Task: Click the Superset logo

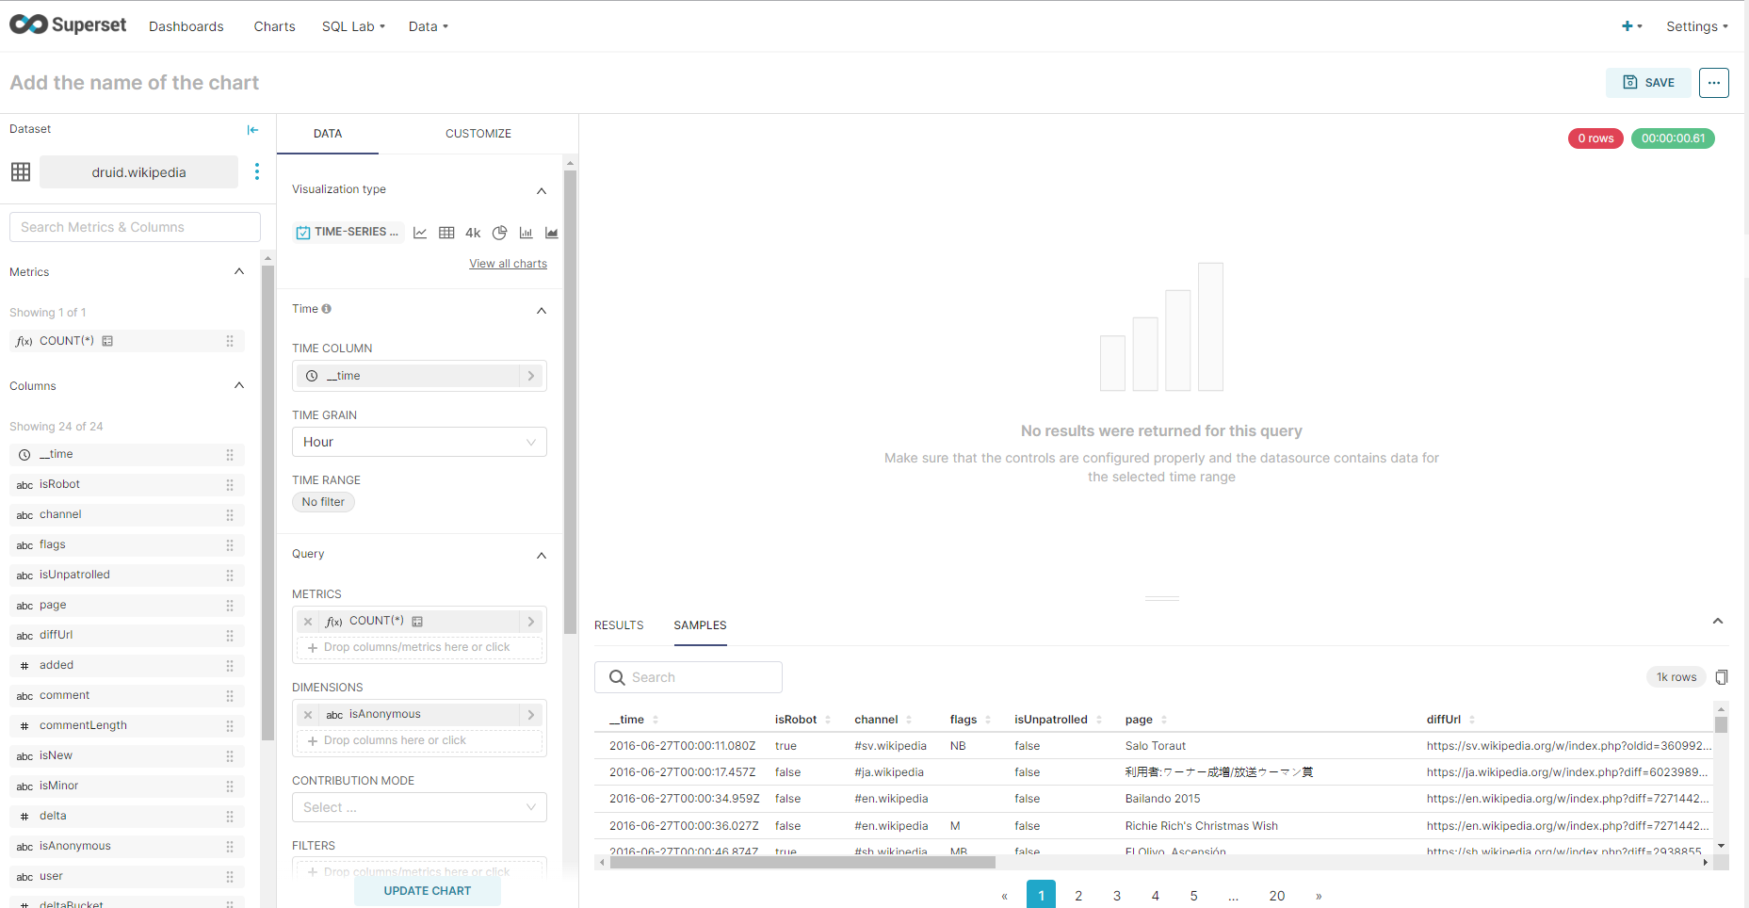Action: pyautogui.click(x=68, y=24)
